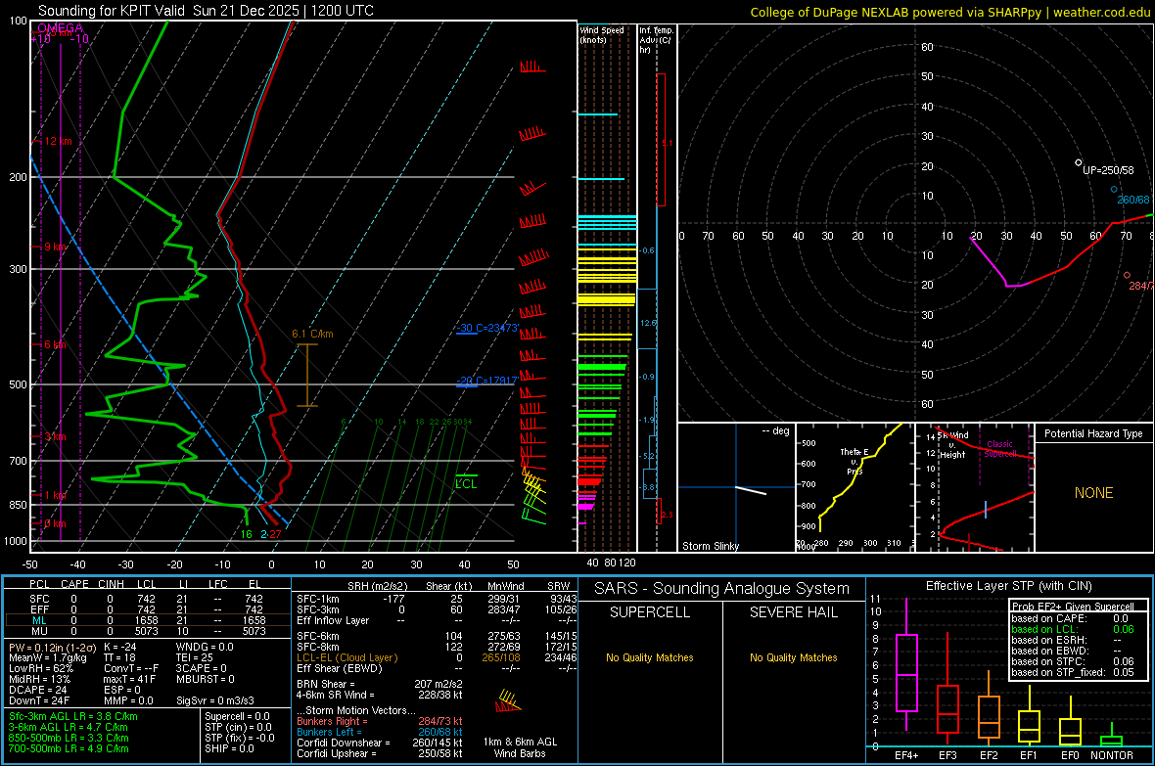Click the Potential Hazard Type header
The width and height of the screenshot is (1155, 766).
point(1093,433)
